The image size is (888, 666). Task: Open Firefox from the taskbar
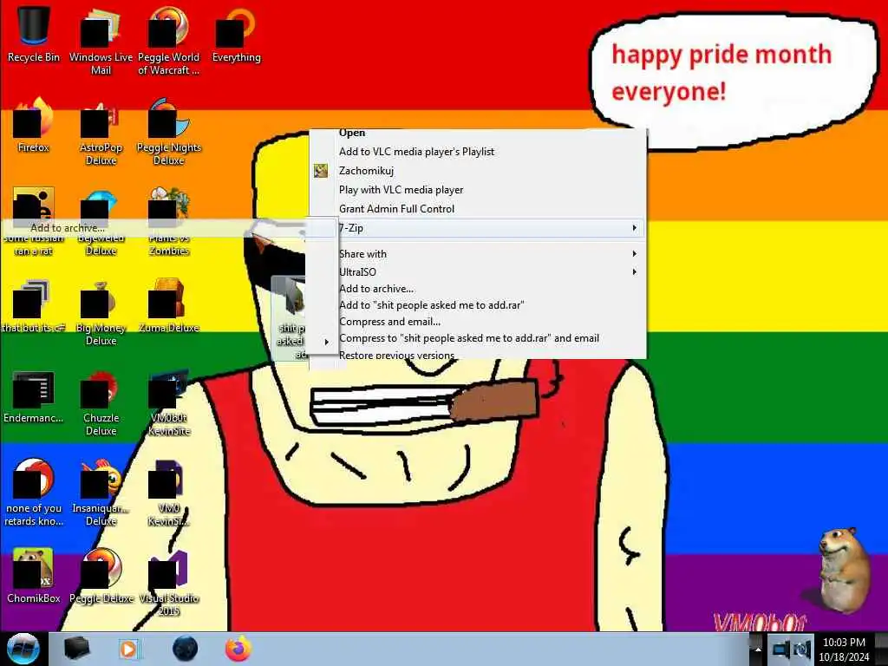click(238, 649)
